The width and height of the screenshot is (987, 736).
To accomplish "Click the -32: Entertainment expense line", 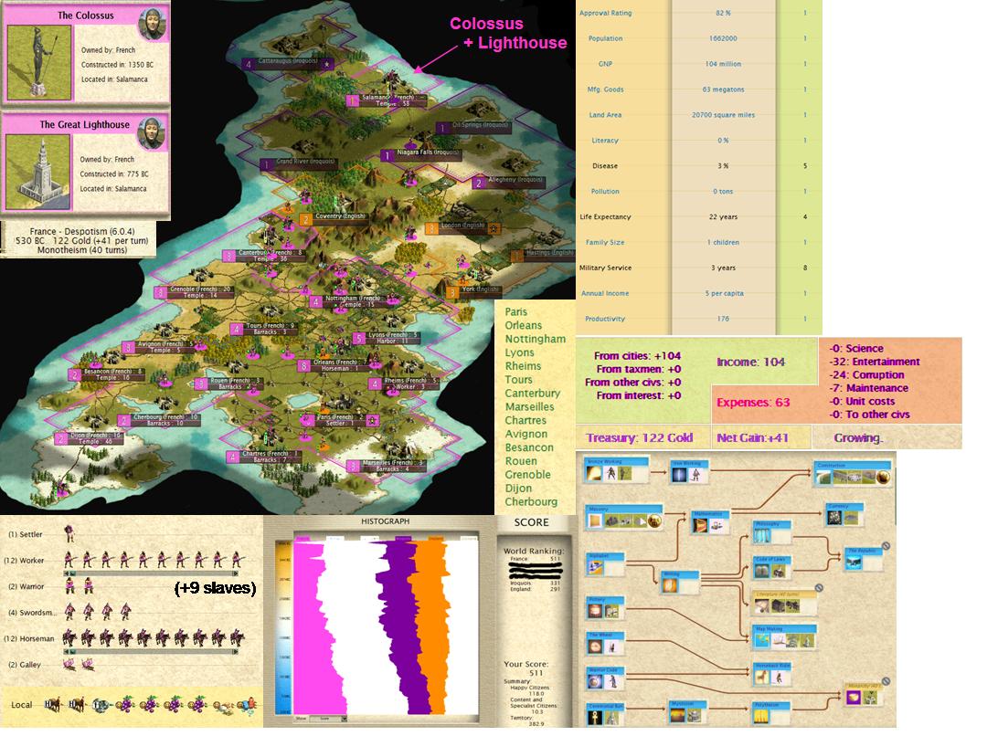I will pos(875,362).
